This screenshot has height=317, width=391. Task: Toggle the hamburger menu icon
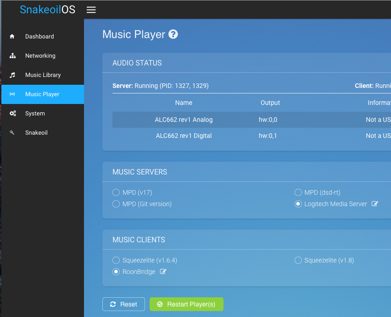91,10
